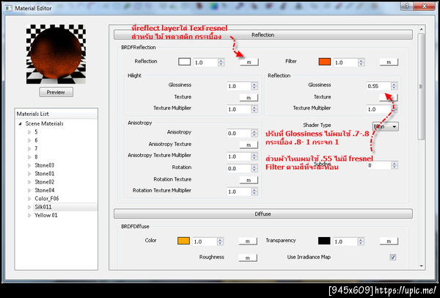440x298 pixels.
Task: Click the title bar help question button
Action: (407, 6)
